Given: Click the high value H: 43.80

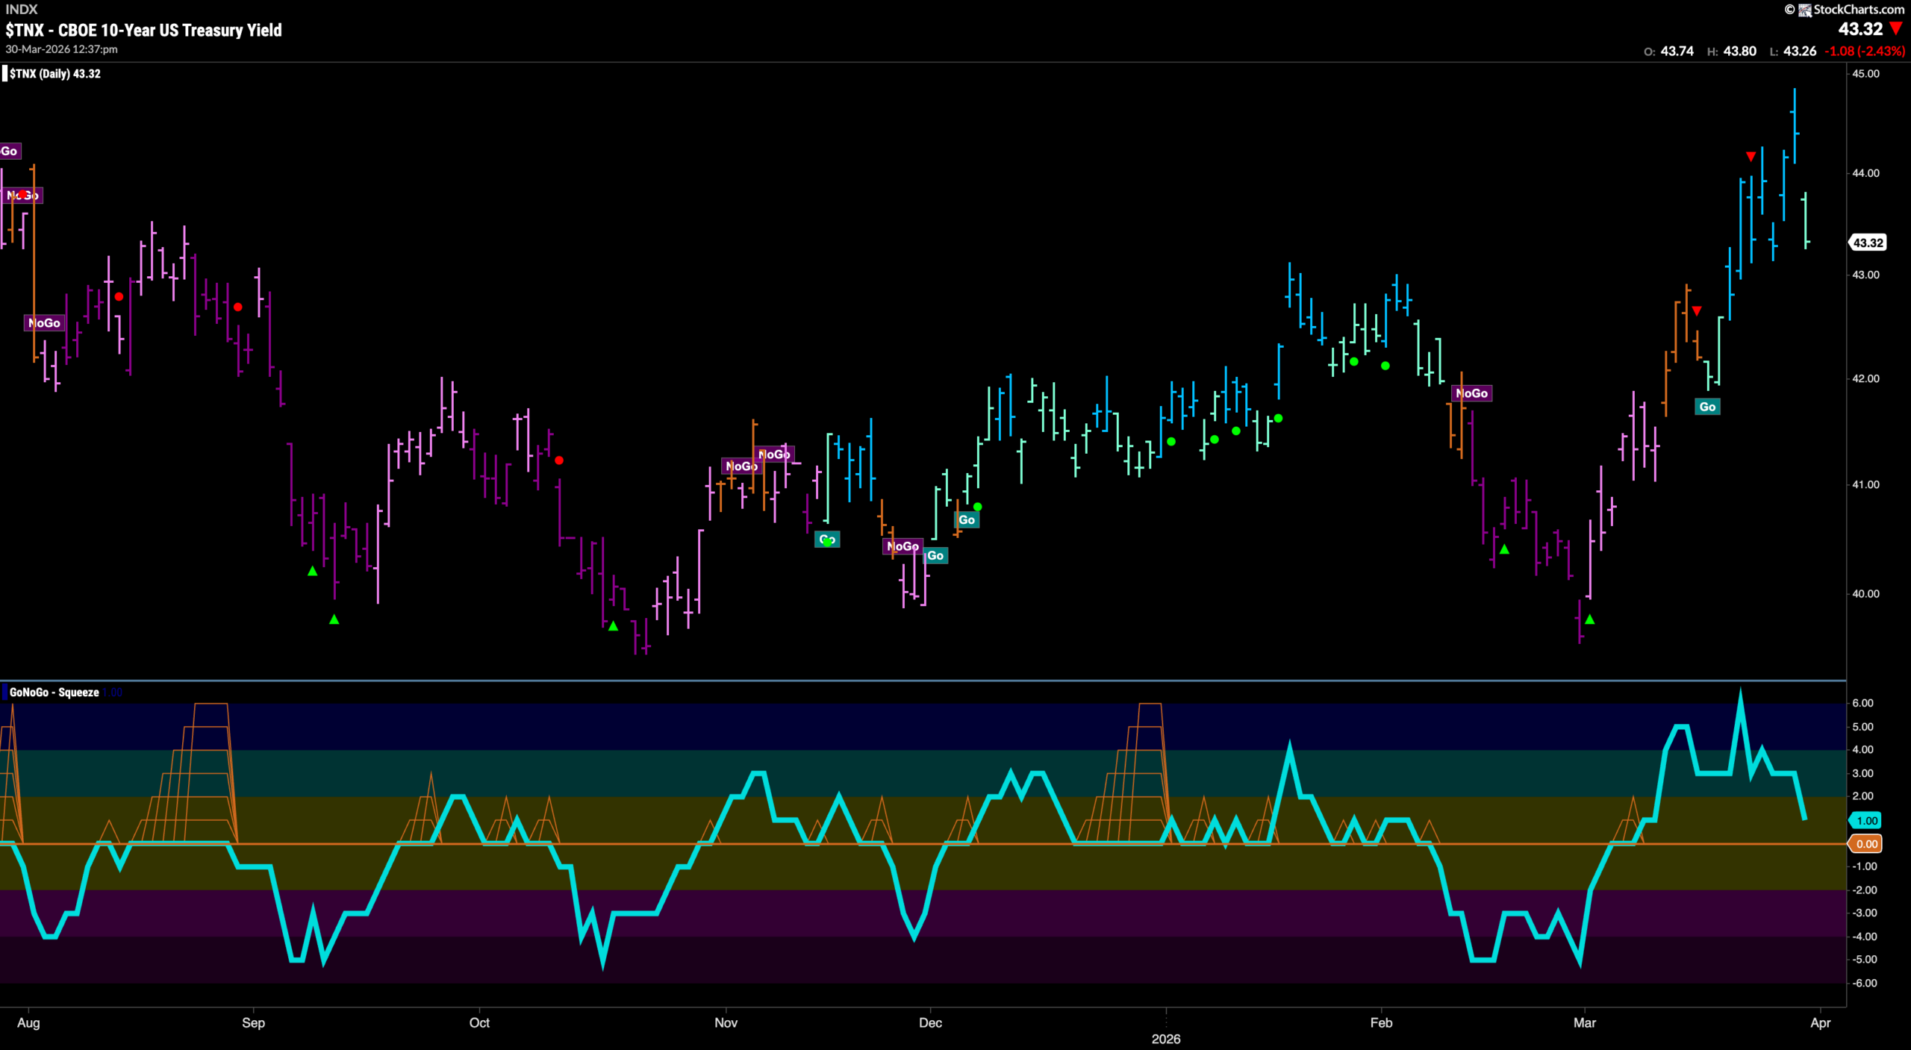Looking at the screenshot, I should 1731,51.
